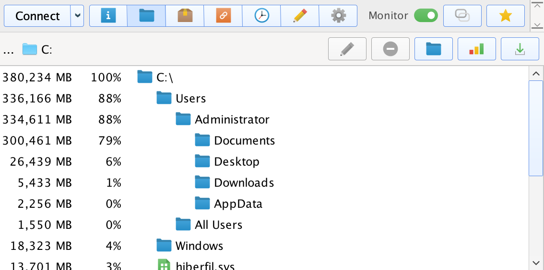544x270 pixels.
Task: Click the hiberfil.sys green file icon
Action: tap(164, 265)
